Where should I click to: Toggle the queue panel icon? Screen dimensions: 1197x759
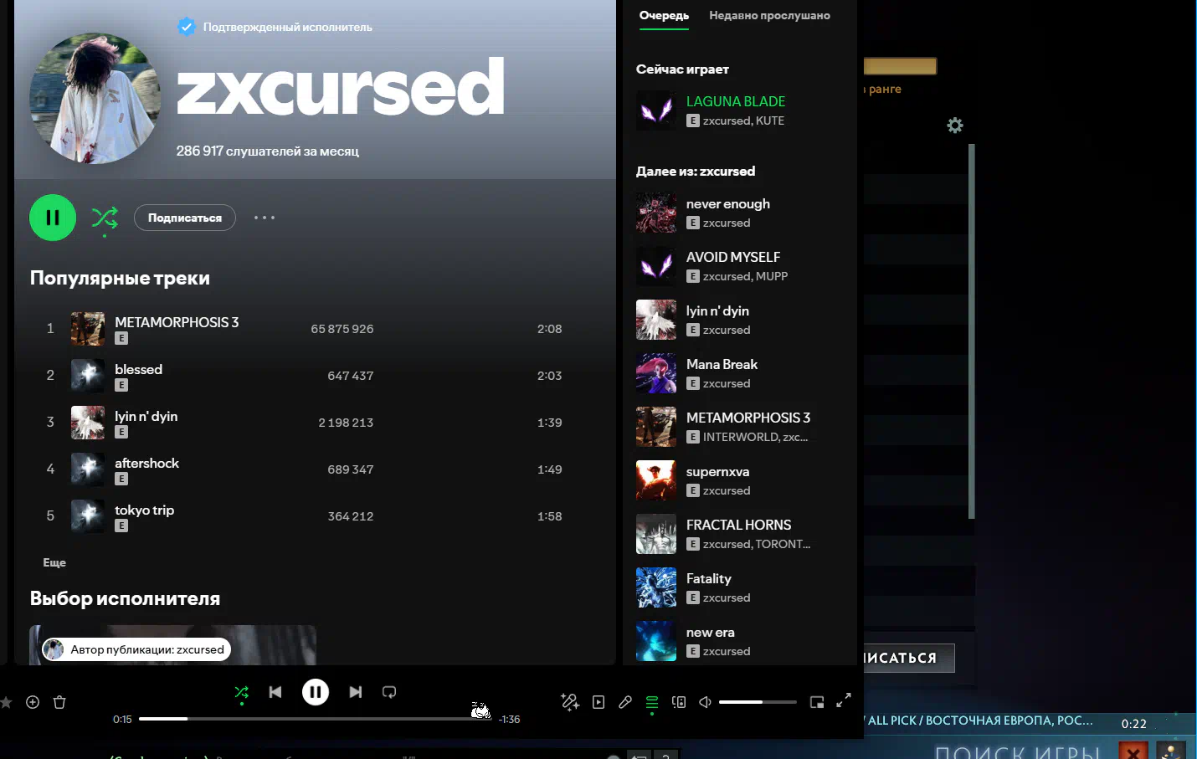(x=652, y=702)
